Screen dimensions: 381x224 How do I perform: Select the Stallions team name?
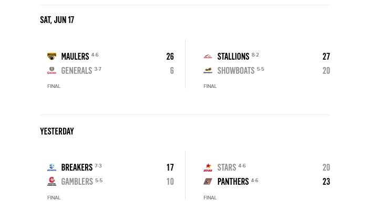[x=233, y=57]
